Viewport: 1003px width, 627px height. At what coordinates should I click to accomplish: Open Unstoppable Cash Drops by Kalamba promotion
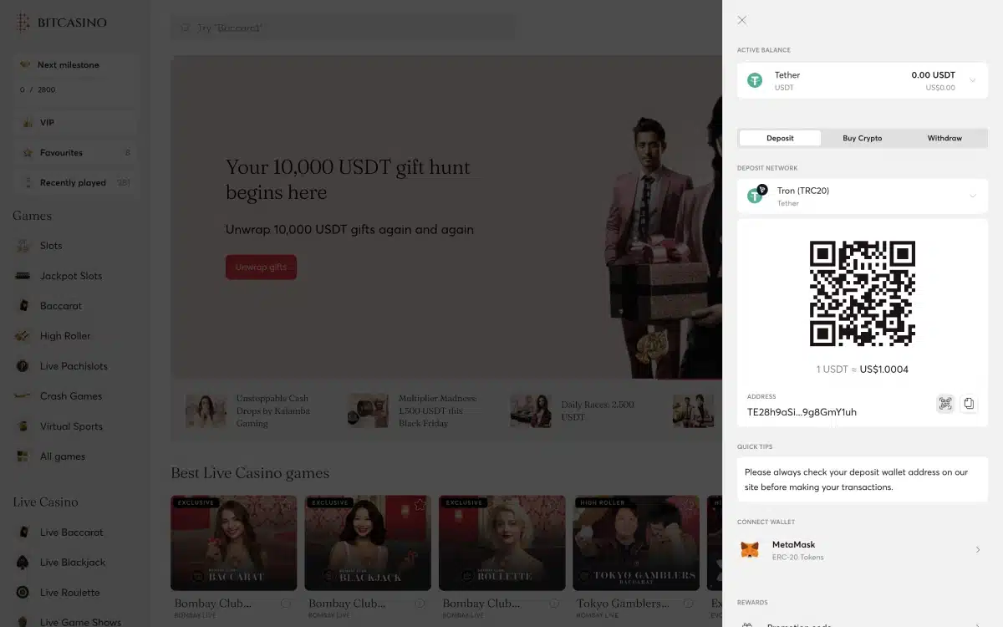pyautogui.click(x=251, y=411)
